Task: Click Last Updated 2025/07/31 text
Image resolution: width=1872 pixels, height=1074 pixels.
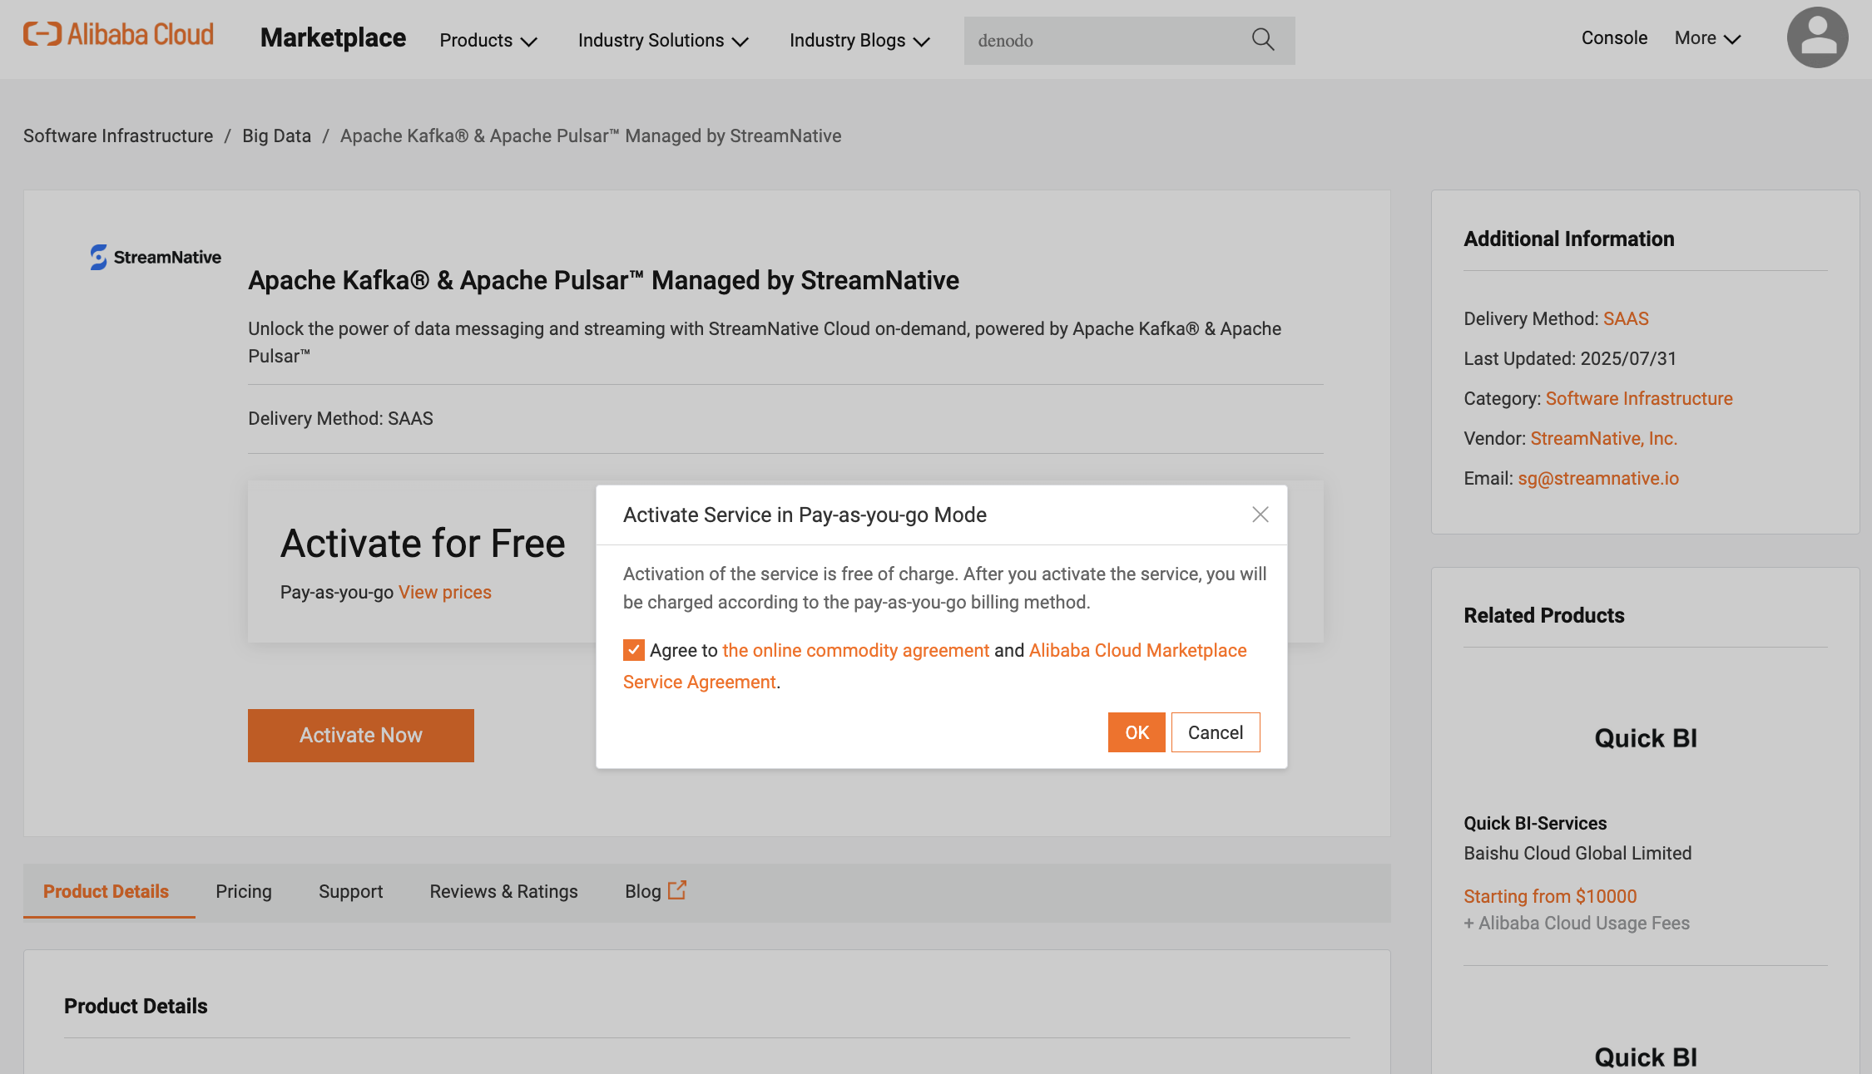Action: pyautogui.click(x=1570, y=358)
